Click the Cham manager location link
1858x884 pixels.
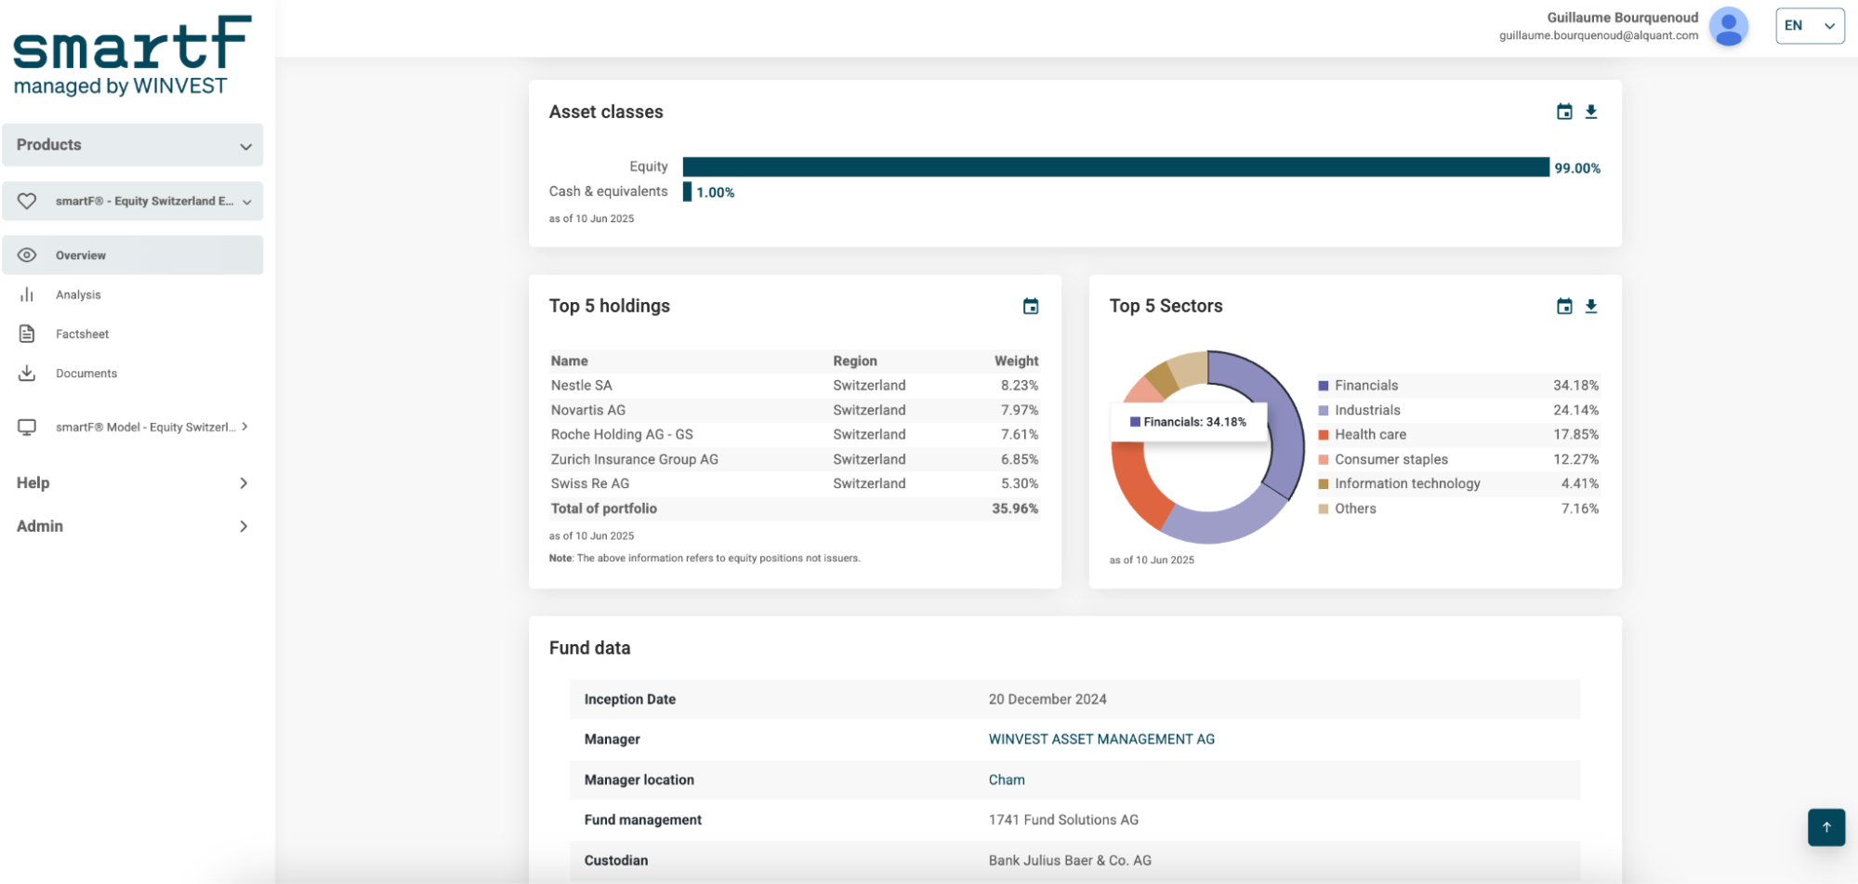coord(1007,780)
